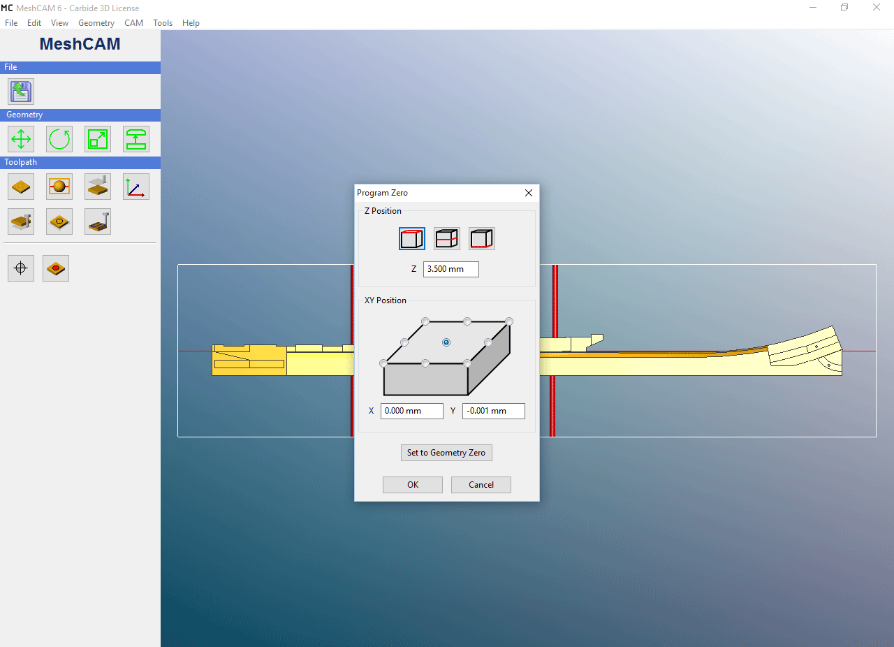Open the CAM menu
Screen dimensions: 894x647
133,23
